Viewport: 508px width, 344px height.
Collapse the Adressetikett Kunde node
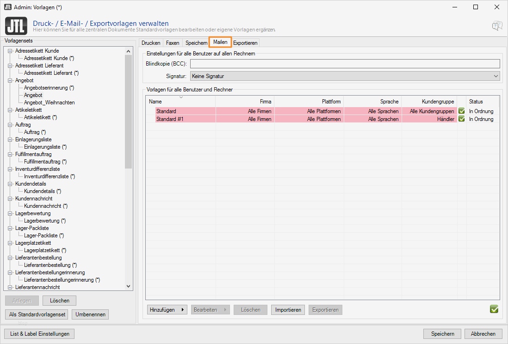point(10,51)
